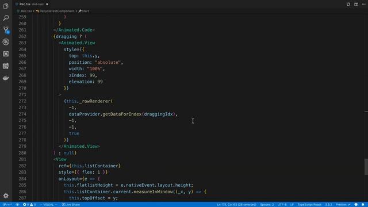Screen dimensions: 368x207
Task: Start a Live Share session
Action: point(71,205)
